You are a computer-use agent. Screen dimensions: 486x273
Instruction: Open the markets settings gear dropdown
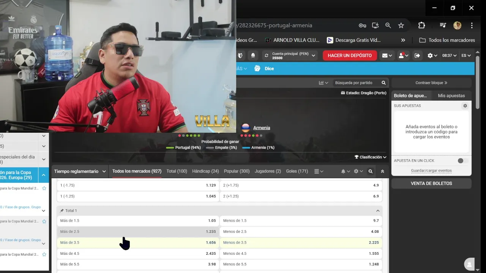[358, 171]
